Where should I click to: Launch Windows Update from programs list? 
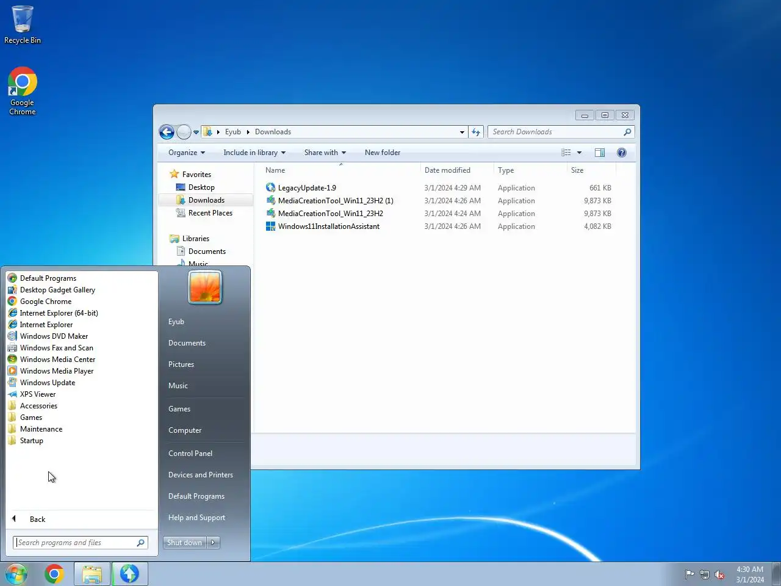tap(48, 383)
